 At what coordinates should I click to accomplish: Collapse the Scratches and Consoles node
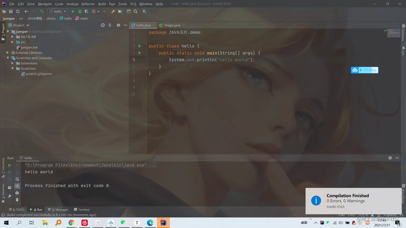click(x=8, y=58)
